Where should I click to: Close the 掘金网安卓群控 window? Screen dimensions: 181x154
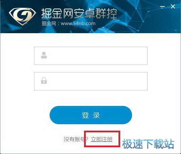click(173, 6)
